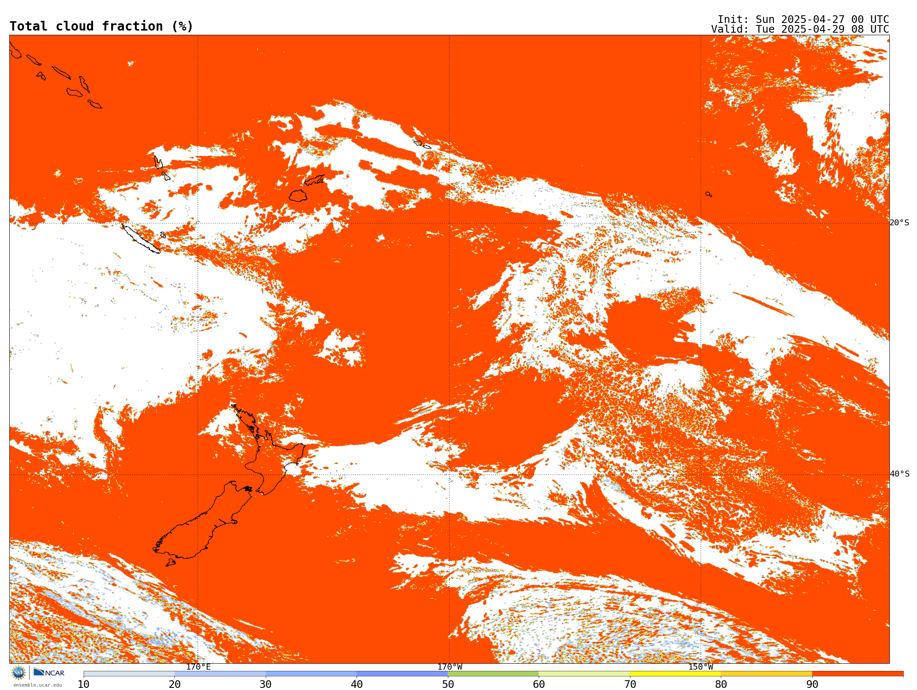Click the 70–80 yellow colorbar segment
917x690 pixels.
tap(675, 674)
